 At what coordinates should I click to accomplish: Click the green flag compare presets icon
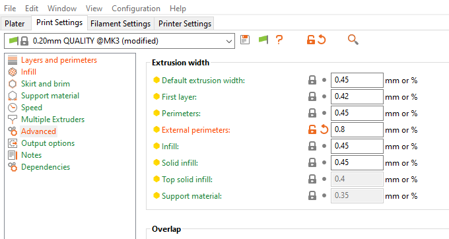coord(263,40)
